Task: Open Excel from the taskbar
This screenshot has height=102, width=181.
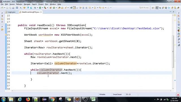Action: coord(93,99)
